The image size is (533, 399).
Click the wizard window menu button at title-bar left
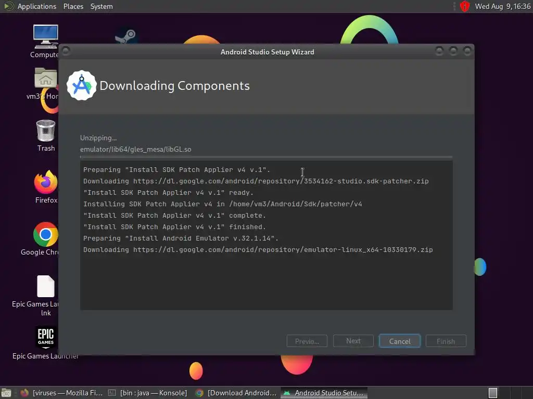[x=66, y=51]
